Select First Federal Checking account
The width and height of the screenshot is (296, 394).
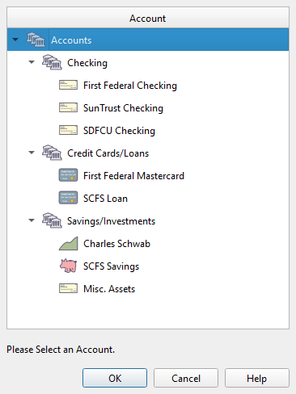[130, 86]
